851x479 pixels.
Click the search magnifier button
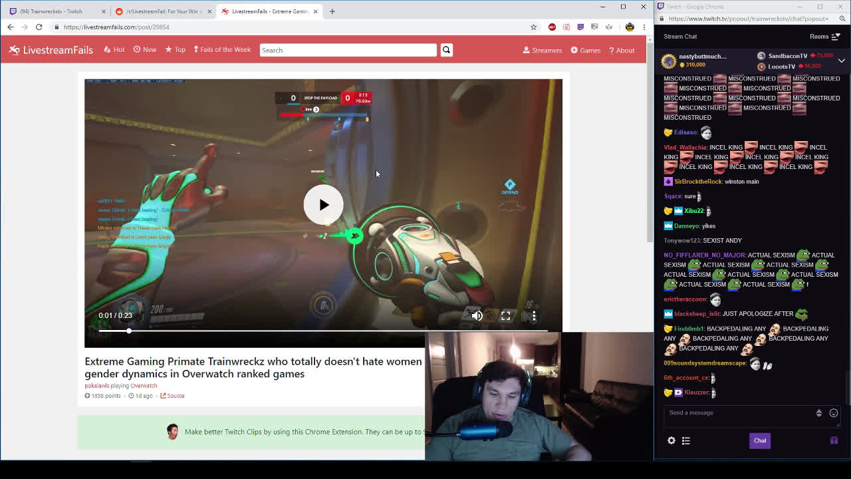tap(446, 50)
